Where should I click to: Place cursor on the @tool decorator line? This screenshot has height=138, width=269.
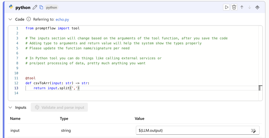coord(30,78)
